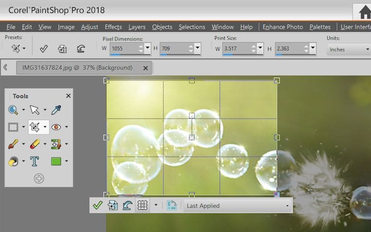Select the Pick arrow tool
This screenshot has width=371, height=232.
point(35,110)
